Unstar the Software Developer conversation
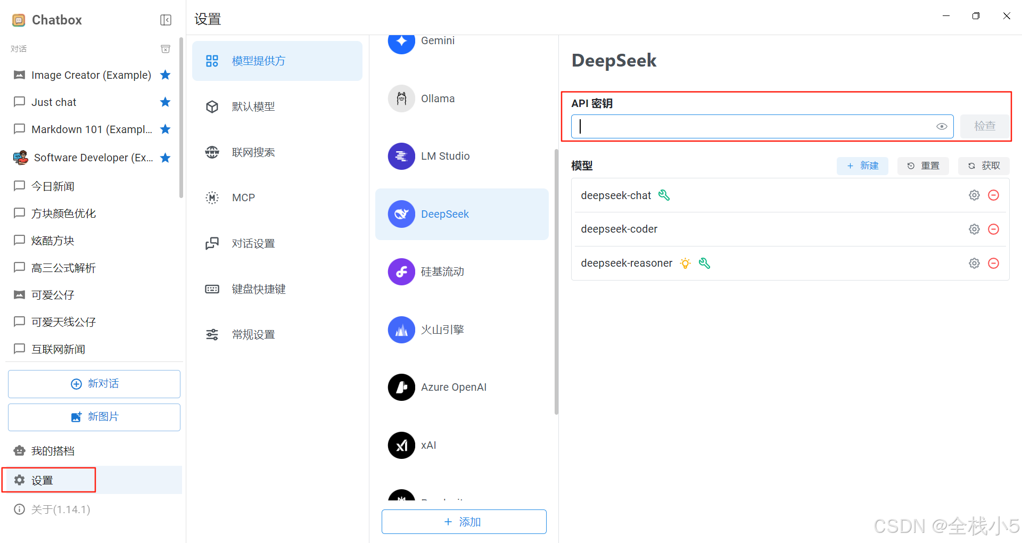Viewport: 1022px width, 543px height. click(166, 158)
